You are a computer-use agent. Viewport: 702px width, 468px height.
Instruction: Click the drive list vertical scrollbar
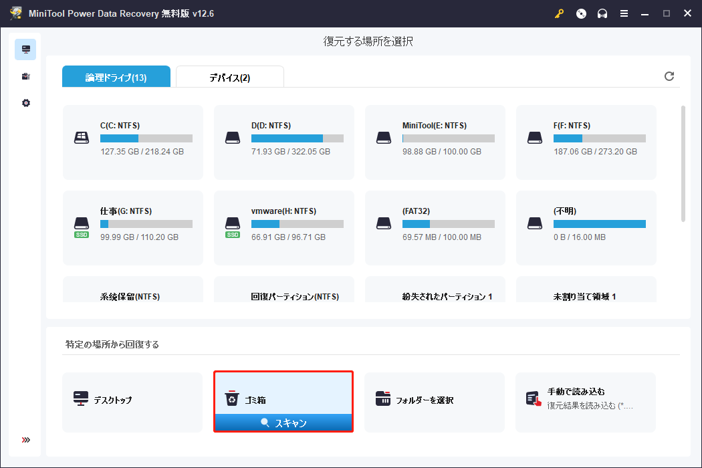pos(683,164)
